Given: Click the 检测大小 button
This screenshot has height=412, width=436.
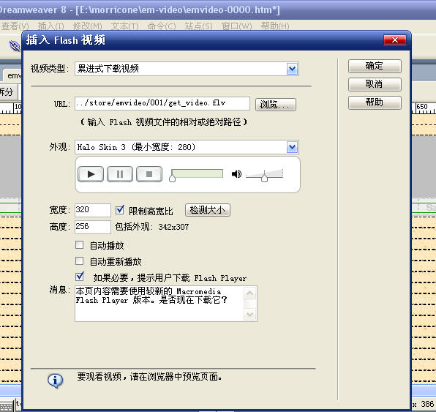Looking at the screenshot, I should coord(208,210).
